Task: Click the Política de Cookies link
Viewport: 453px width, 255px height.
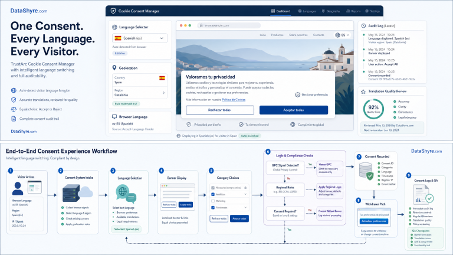Action: (x=234, y=100)
